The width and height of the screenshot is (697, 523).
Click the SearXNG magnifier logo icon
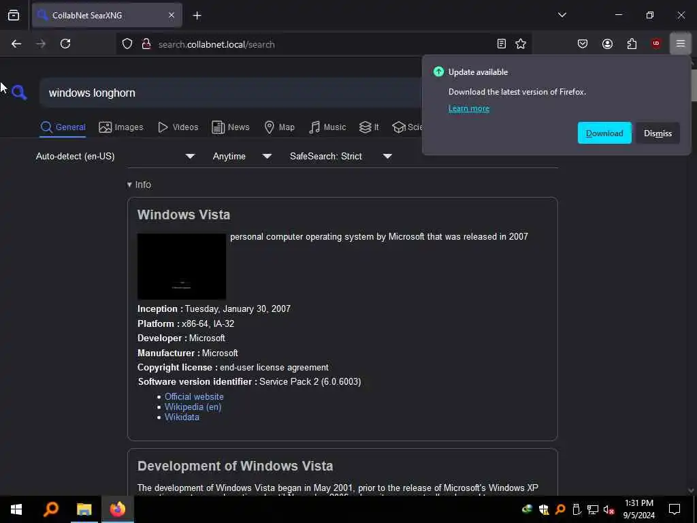[19, 92]
